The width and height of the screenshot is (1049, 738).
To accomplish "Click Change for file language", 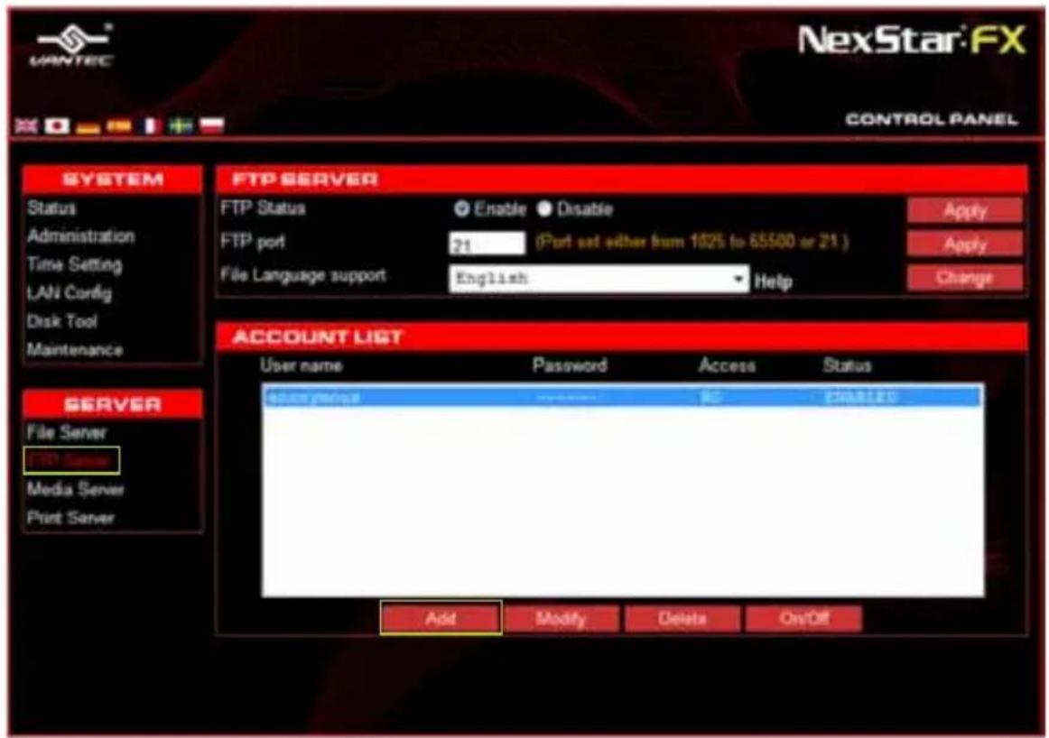I will click(x=965, y=277).
